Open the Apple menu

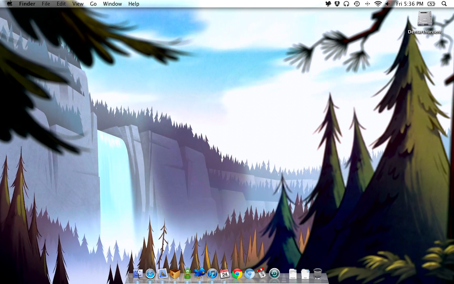[10, 4]
